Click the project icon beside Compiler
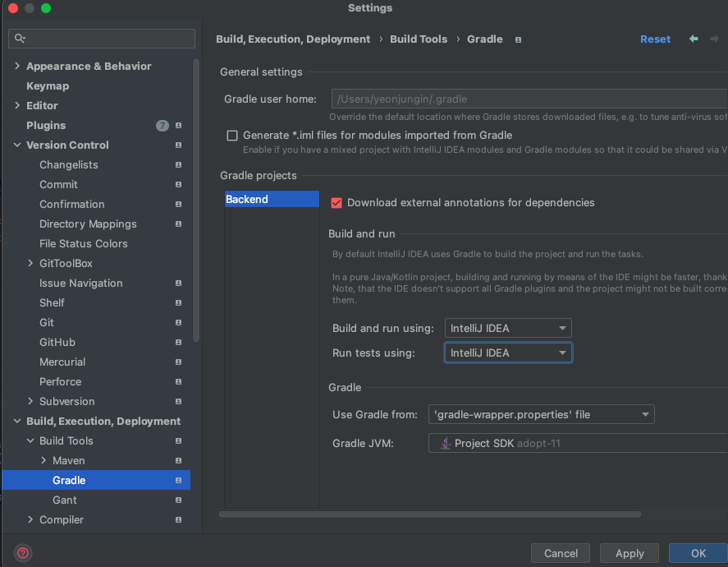The width and height of the screenshot is (728, 567). pyautogui.click(x=178, y=519)
